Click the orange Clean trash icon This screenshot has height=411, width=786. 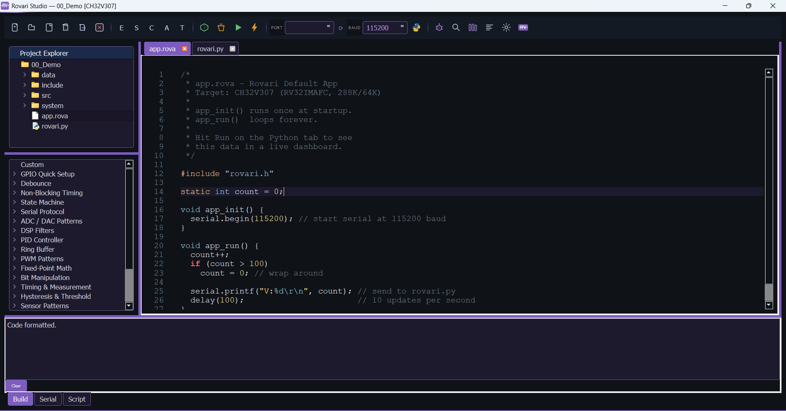(x=221, y=27)
